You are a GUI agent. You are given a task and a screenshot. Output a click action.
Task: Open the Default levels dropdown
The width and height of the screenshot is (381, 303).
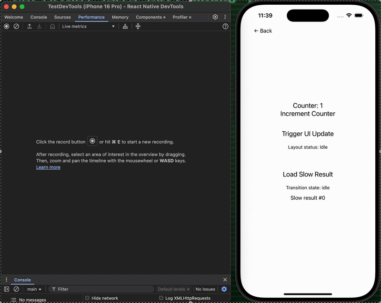click(x=174, y=289)
